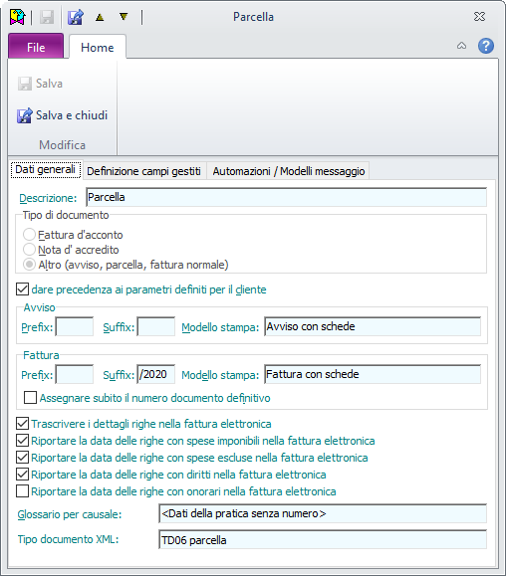Viewport: 506px width, 576px height.
Task: Uncheck dare precedenza ai parametri del cliente
Action: click(x=23, y=289)
